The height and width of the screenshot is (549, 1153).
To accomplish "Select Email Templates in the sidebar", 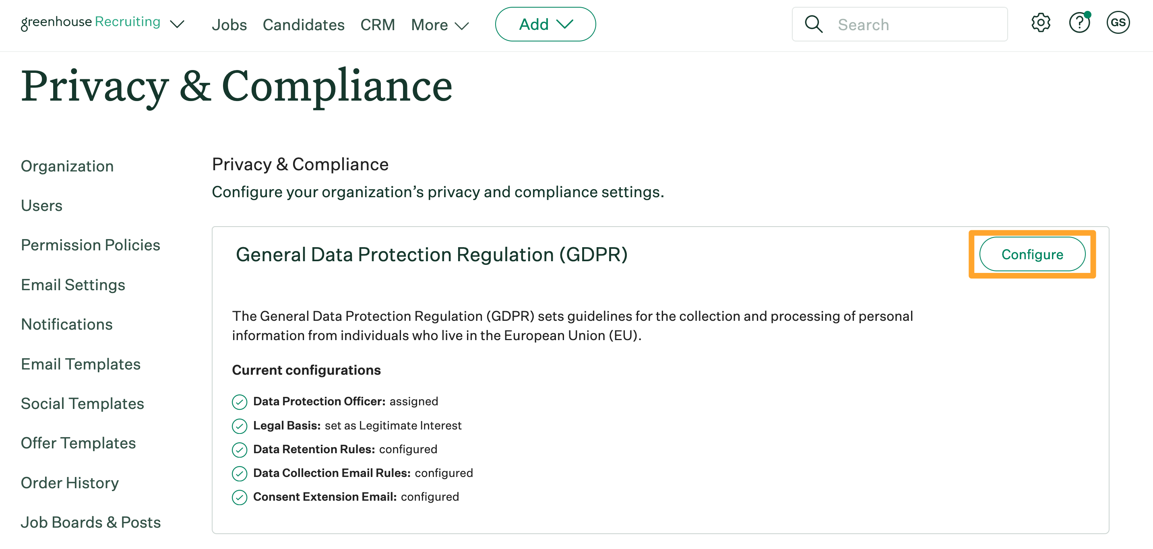I will point(81,364).
